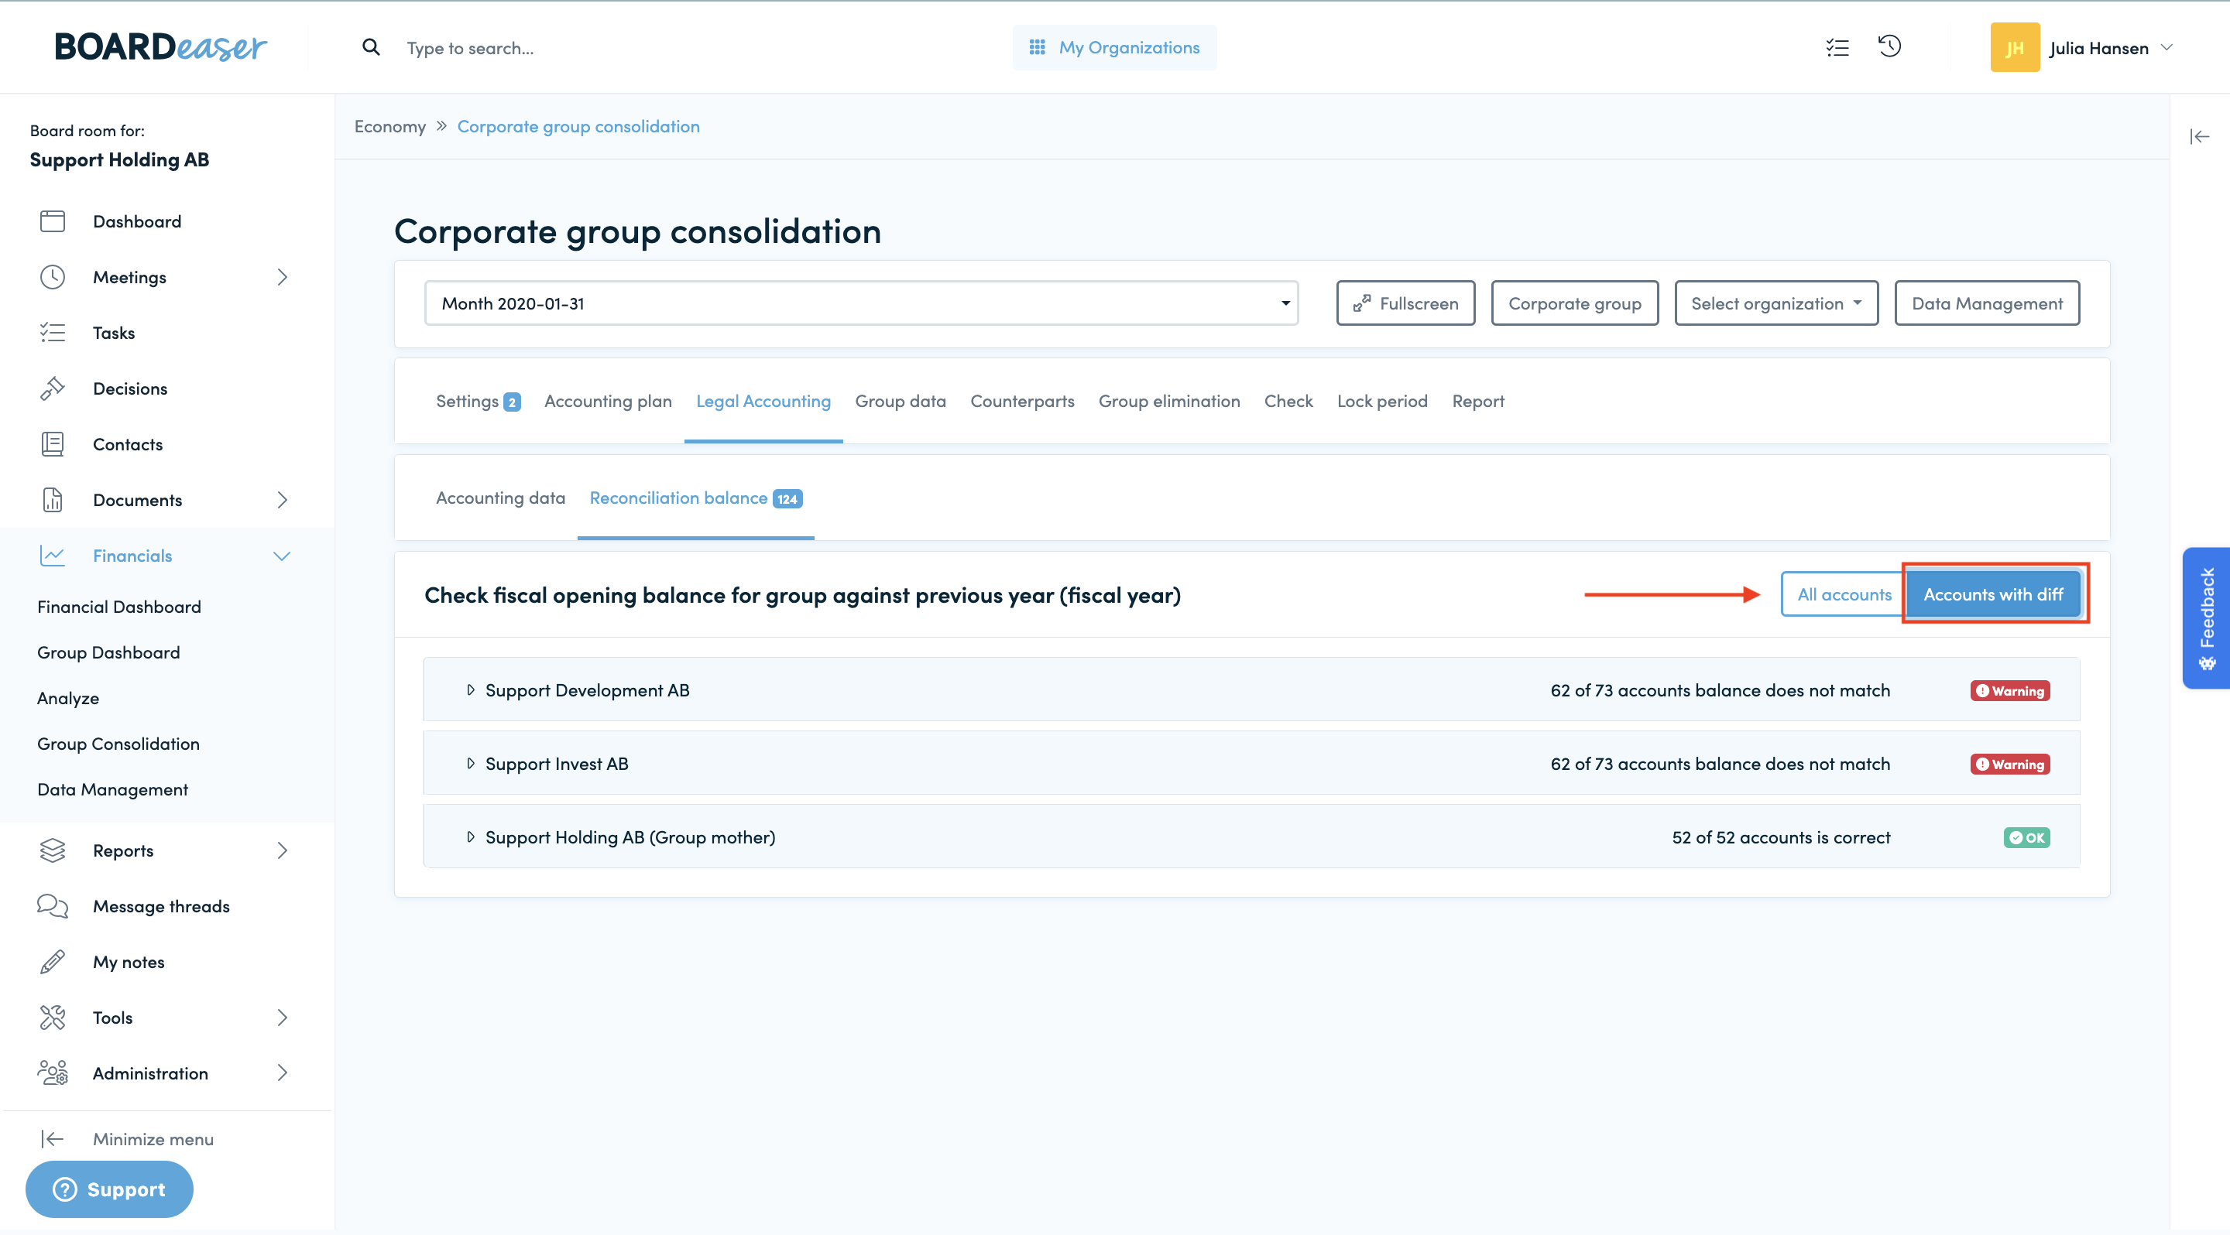This screenshot has width=2230, height=1235.
Task: Click the BOARDeaser logo
Action: point(160,46)
